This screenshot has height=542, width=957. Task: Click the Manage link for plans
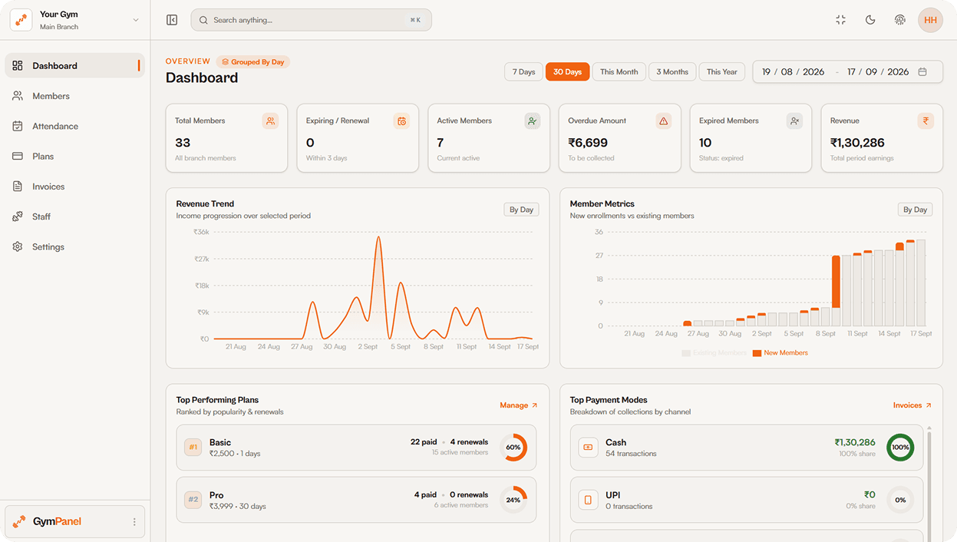pos(519,405)
